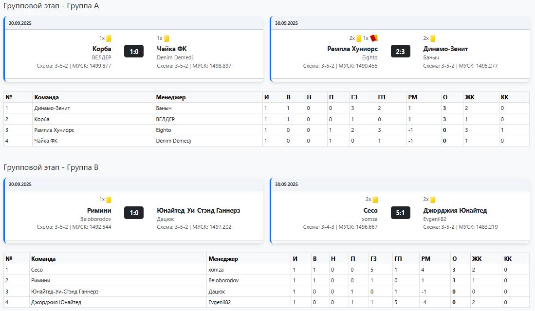Select Сесо team in Group B table

37,270
